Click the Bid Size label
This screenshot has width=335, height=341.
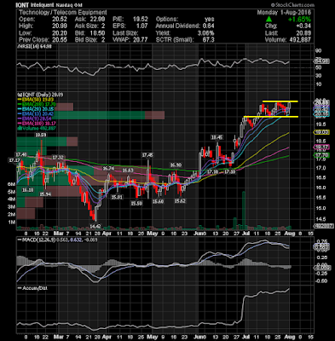(86, 40)
